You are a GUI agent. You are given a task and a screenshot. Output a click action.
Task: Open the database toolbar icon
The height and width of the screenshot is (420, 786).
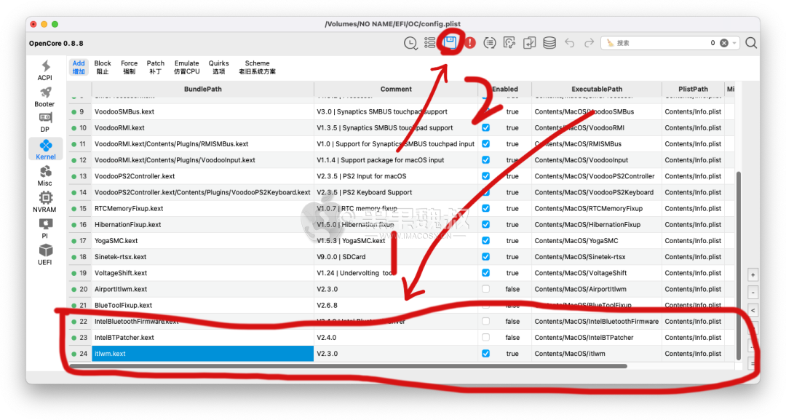(x=549, y=42)
